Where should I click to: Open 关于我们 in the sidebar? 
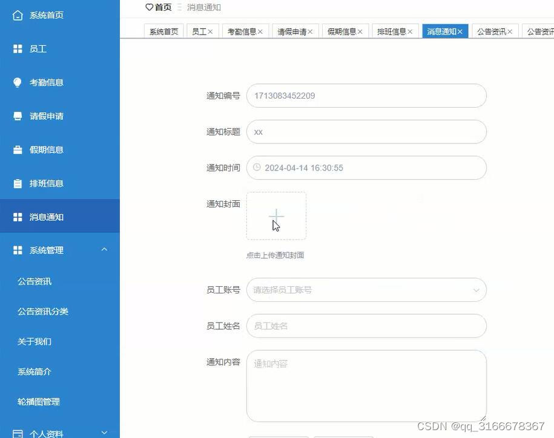(x=60, y=341)
